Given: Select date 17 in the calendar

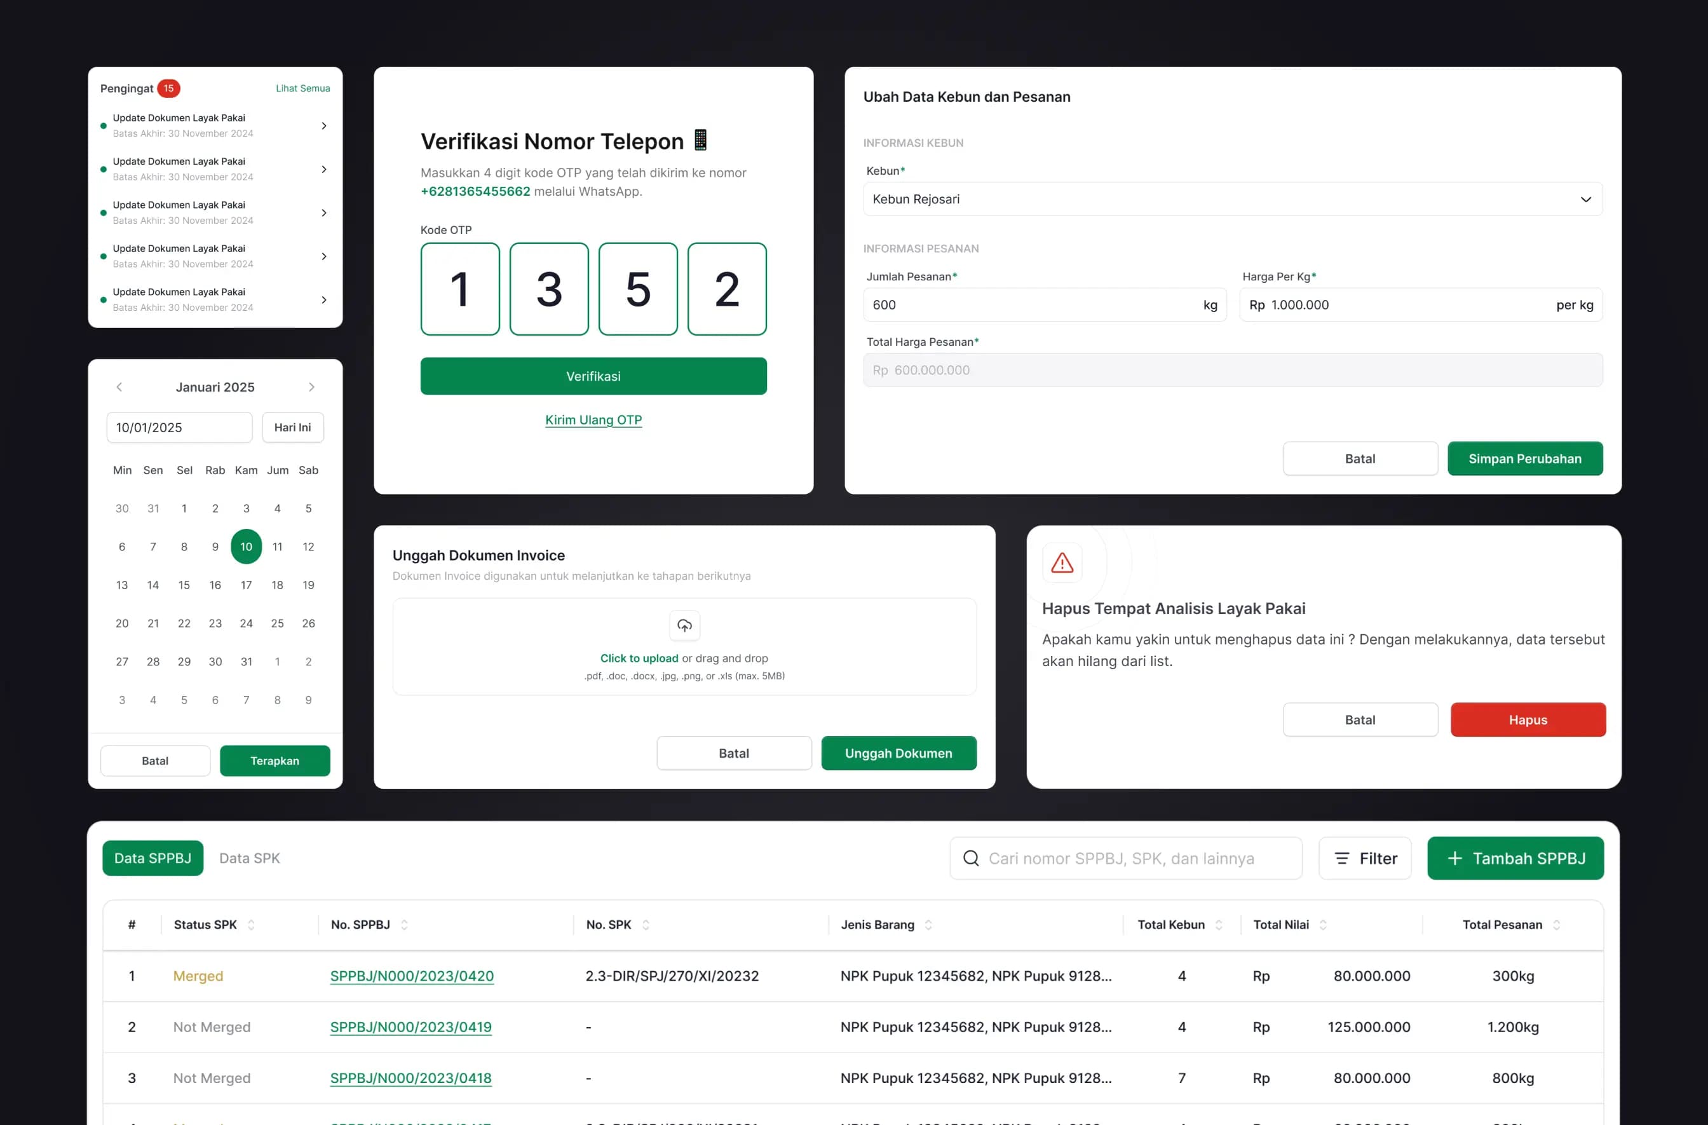Looking at the screenshot, I should pos(246,585).
